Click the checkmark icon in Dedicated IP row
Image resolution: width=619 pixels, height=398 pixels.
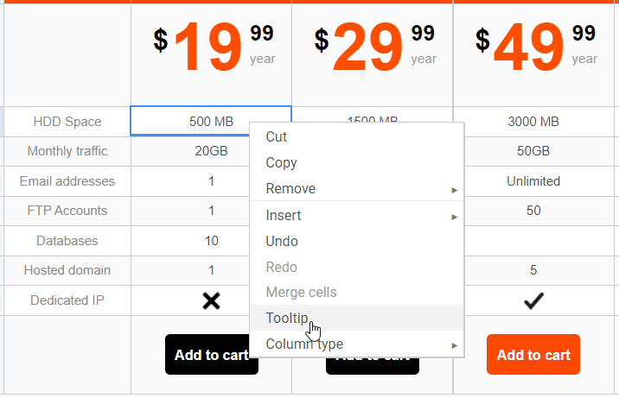533,300
